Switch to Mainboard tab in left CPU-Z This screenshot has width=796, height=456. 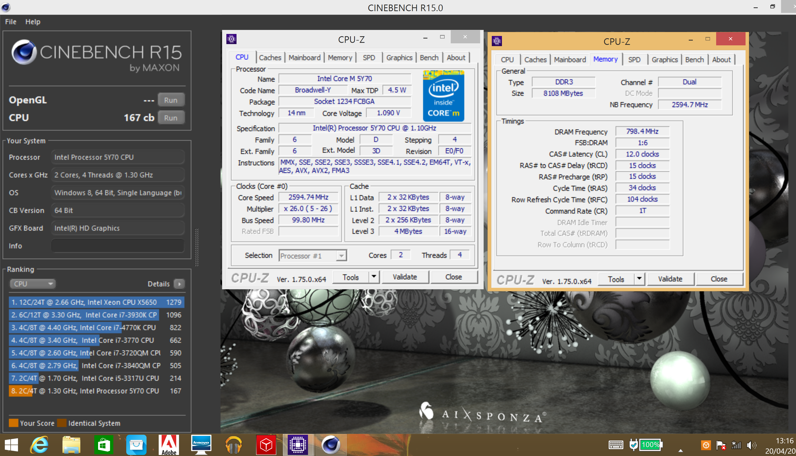click(304, 58)
